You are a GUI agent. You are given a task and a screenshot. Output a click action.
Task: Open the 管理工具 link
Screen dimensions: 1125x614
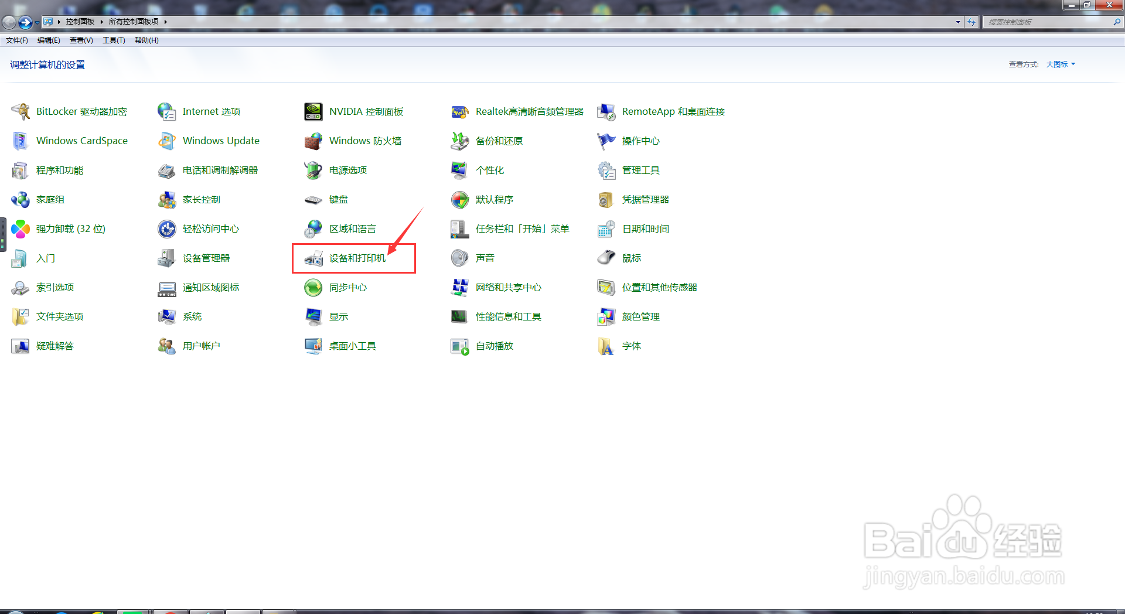641,170
